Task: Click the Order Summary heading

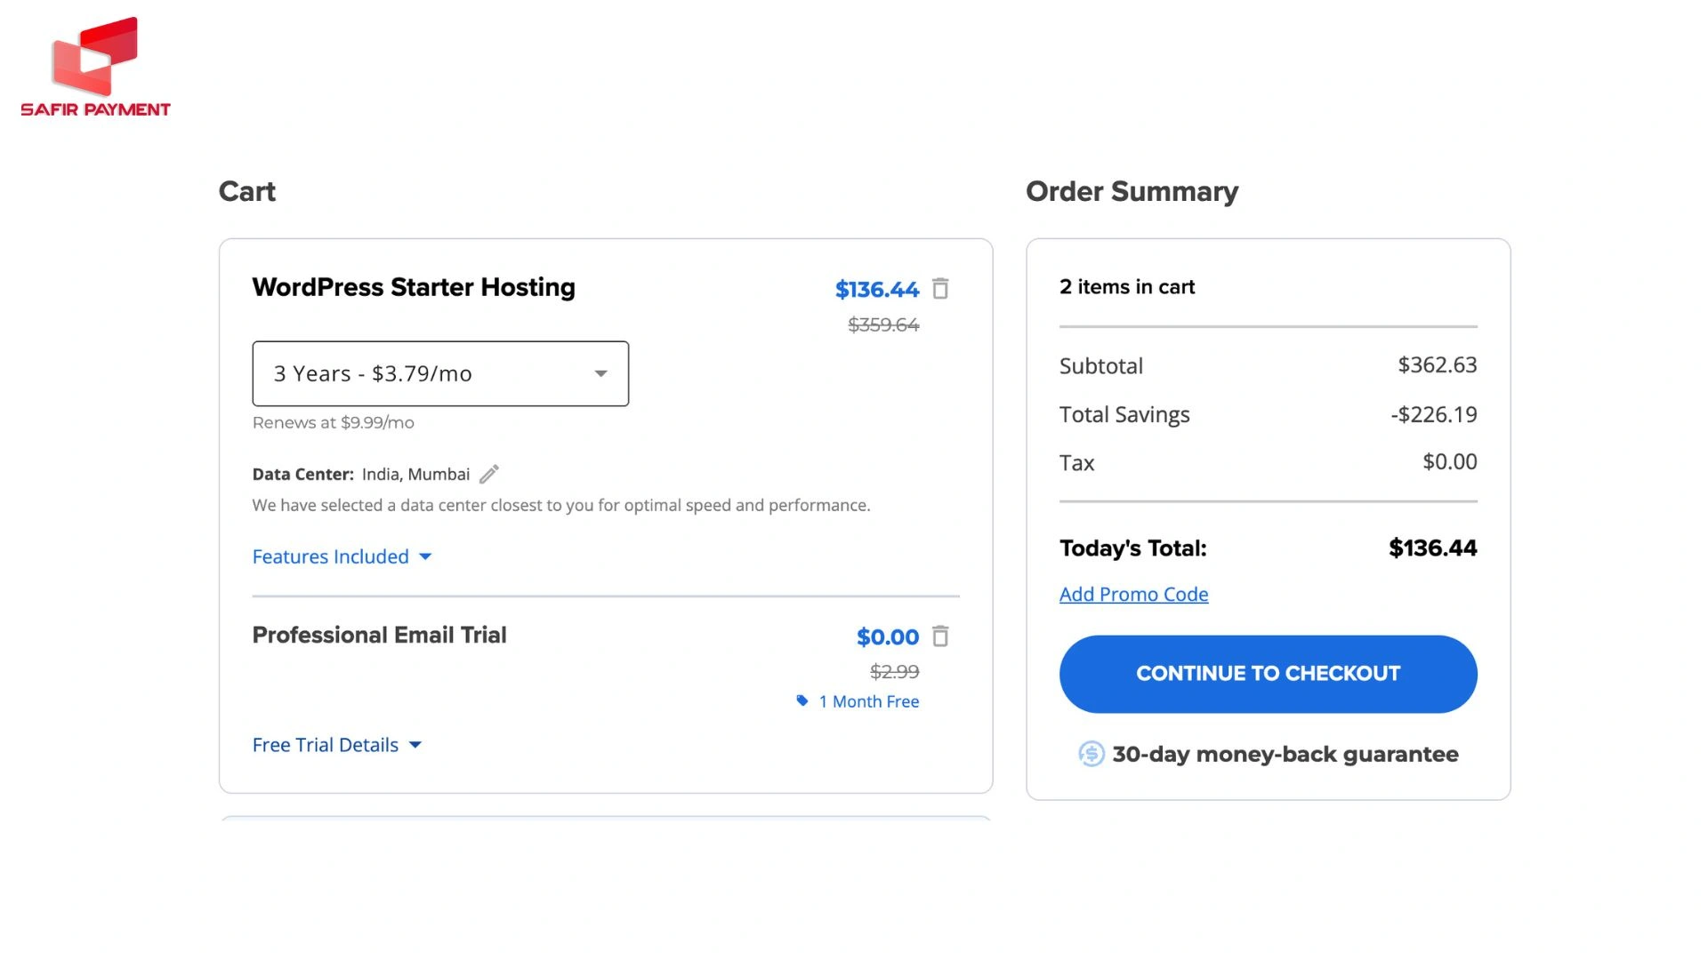Action: pos(1132,192)
